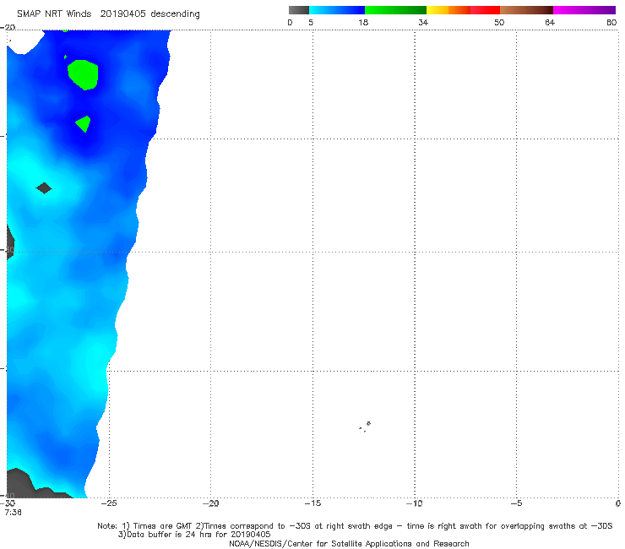Screen dimensions: 625x549
Task: Click the swath time label '7:38'
Action: click(x=14, y=513)
